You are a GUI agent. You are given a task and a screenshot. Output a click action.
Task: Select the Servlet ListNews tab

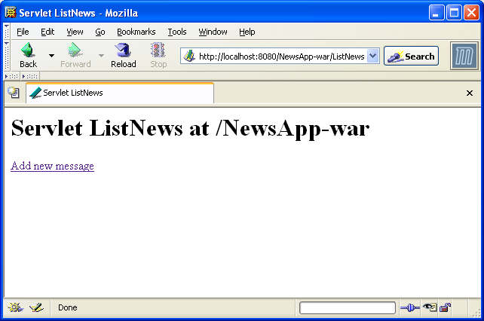pyautogui.click(x=120, y=93)
